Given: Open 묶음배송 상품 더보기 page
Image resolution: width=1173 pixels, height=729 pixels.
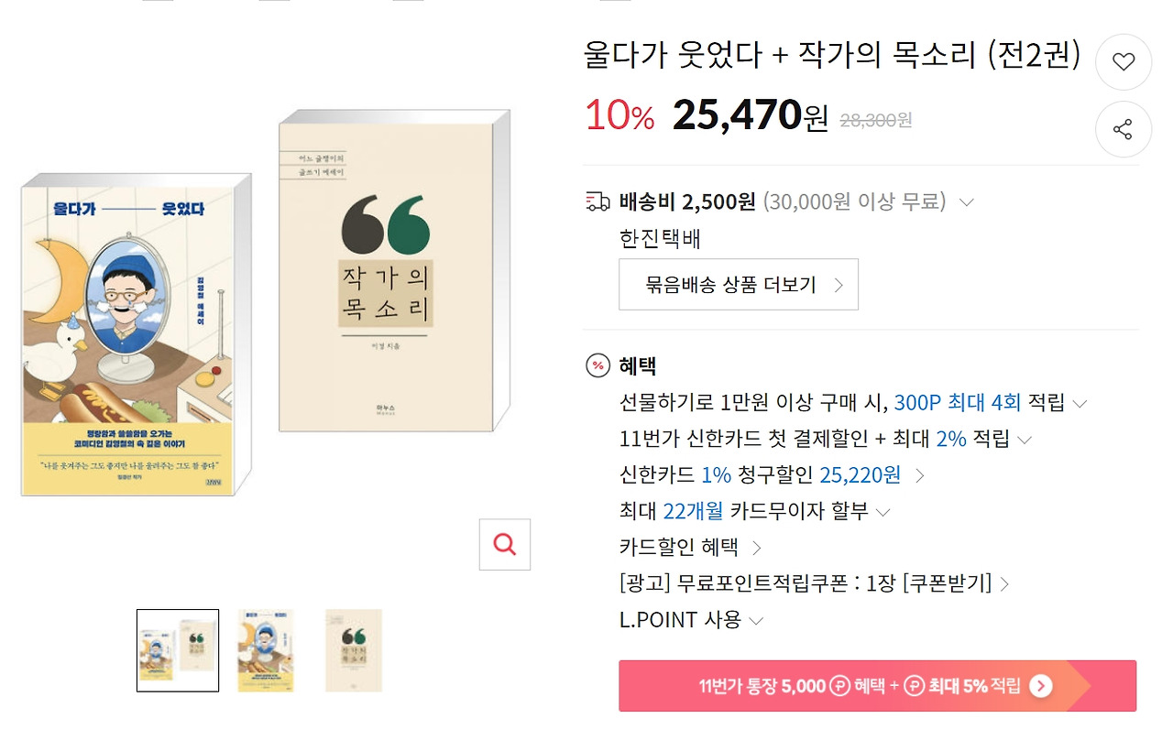Looking at the screenshot, I should [738, 285].
